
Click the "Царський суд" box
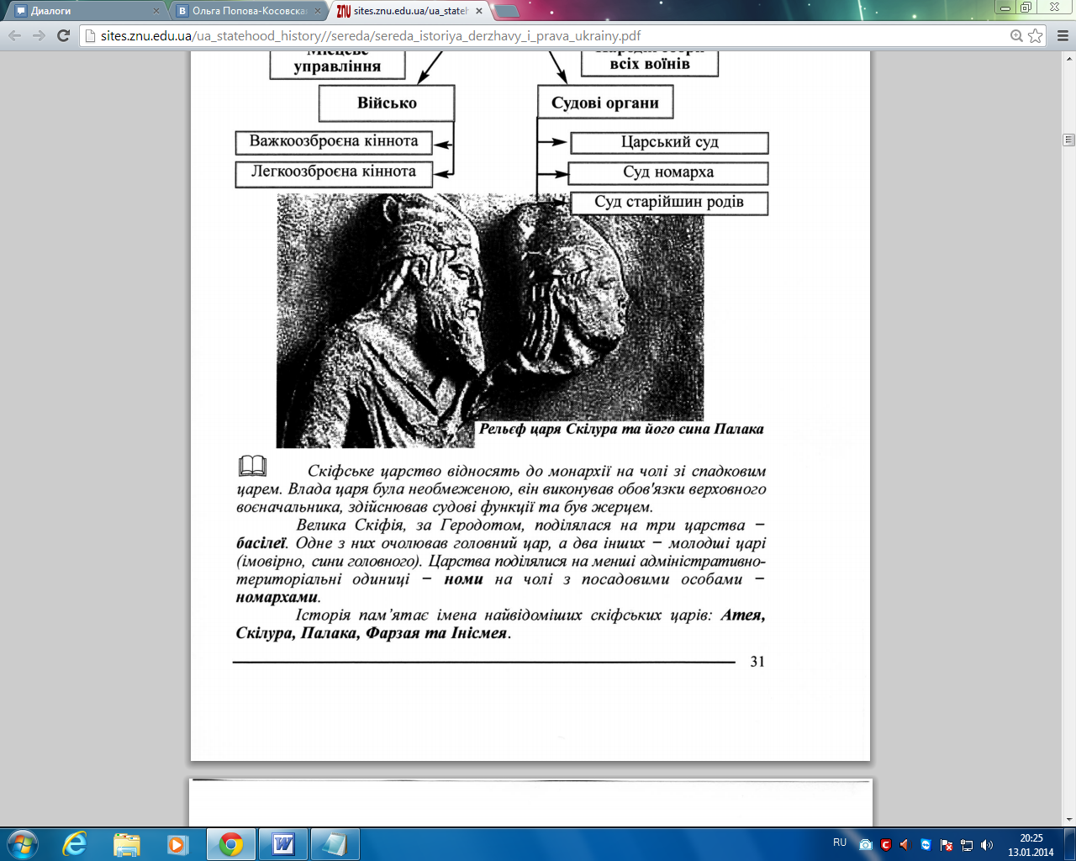pyautogui.click(x=670, y=142)
